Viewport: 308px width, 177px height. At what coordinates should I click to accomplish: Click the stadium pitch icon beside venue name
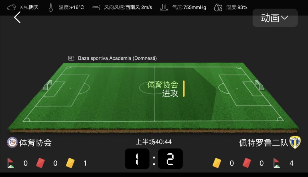71,58
